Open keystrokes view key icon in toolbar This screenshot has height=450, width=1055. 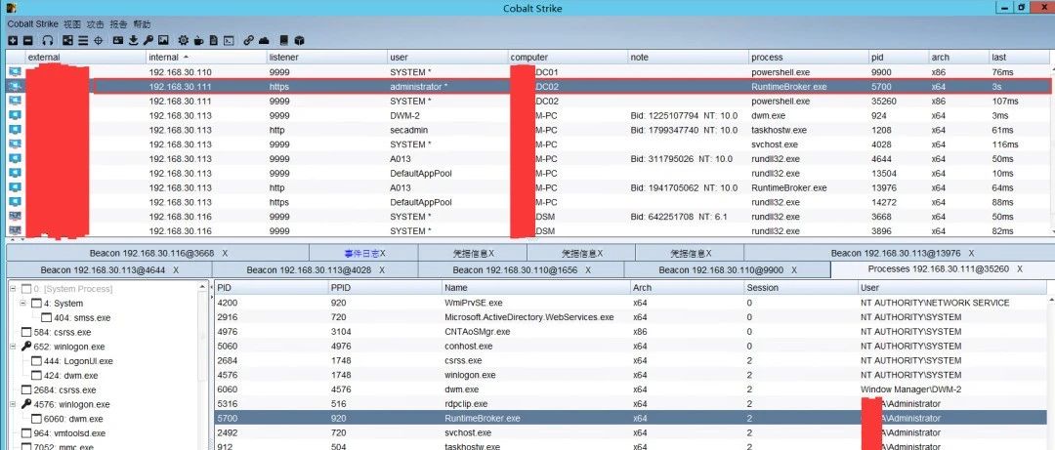point(148,40)
